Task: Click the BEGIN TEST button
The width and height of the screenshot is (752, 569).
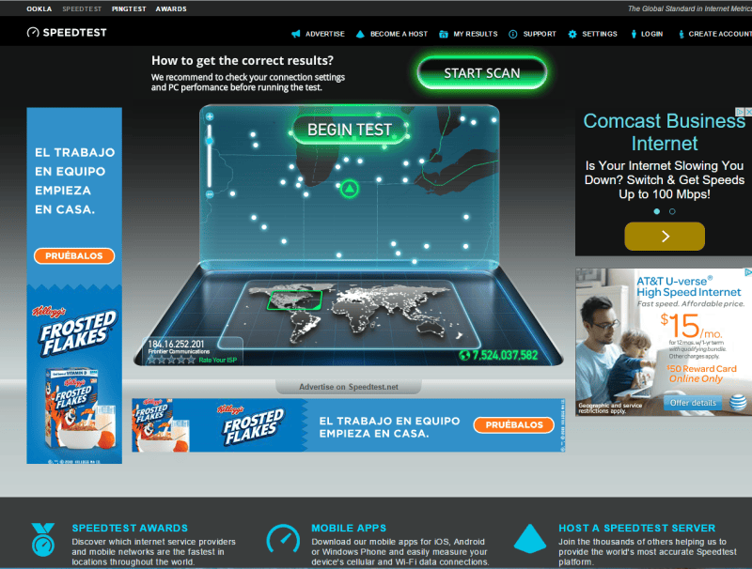Action: [350, 130]
